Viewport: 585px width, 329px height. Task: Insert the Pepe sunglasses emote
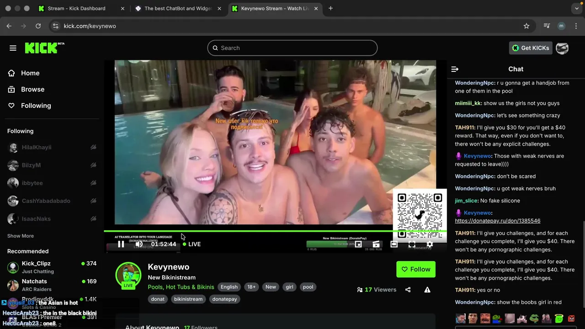click(x=534, y=318)
